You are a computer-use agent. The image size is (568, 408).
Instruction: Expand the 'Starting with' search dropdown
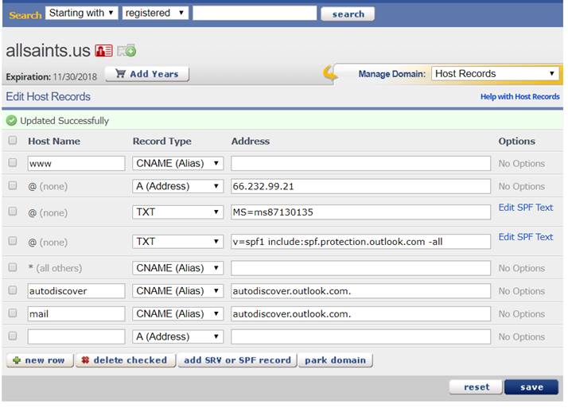81,14
